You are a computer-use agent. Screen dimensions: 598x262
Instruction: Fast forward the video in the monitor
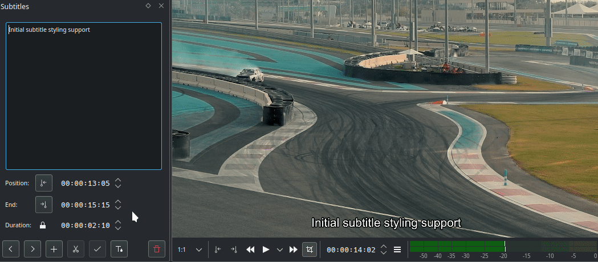294,249
